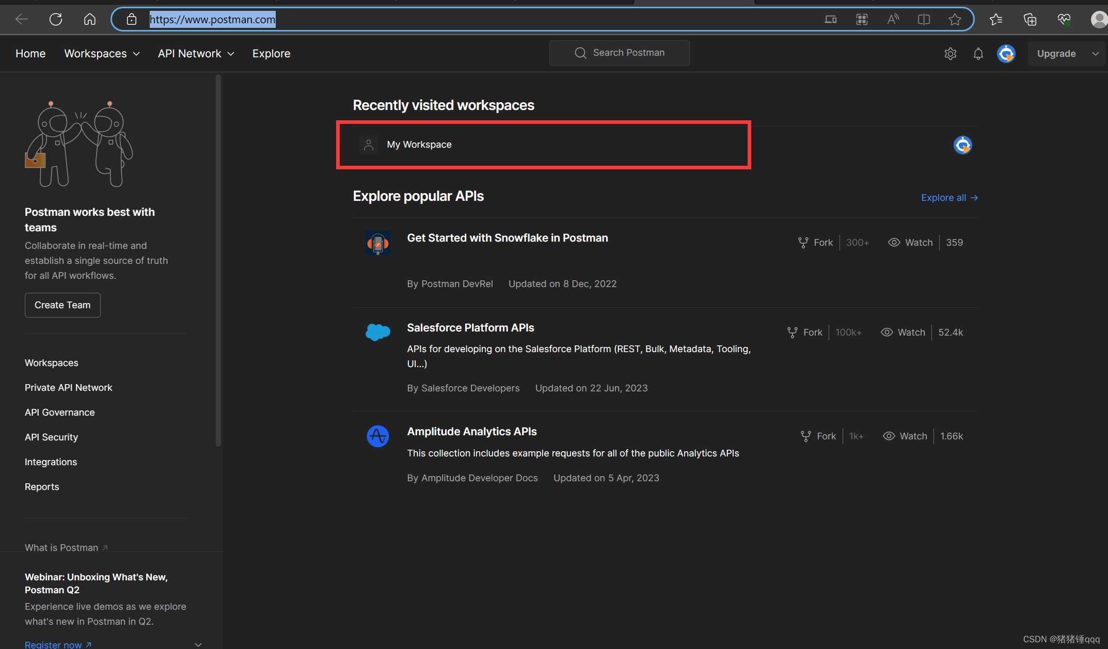Collapse the webinar panel chevron
This screenshot has width=1108, height=649.
tap(198, 644)
